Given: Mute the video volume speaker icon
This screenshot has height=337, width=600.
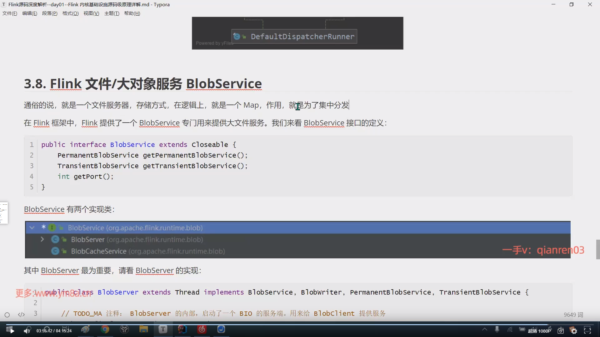Looking at the screenshot, I should point(27,330).
